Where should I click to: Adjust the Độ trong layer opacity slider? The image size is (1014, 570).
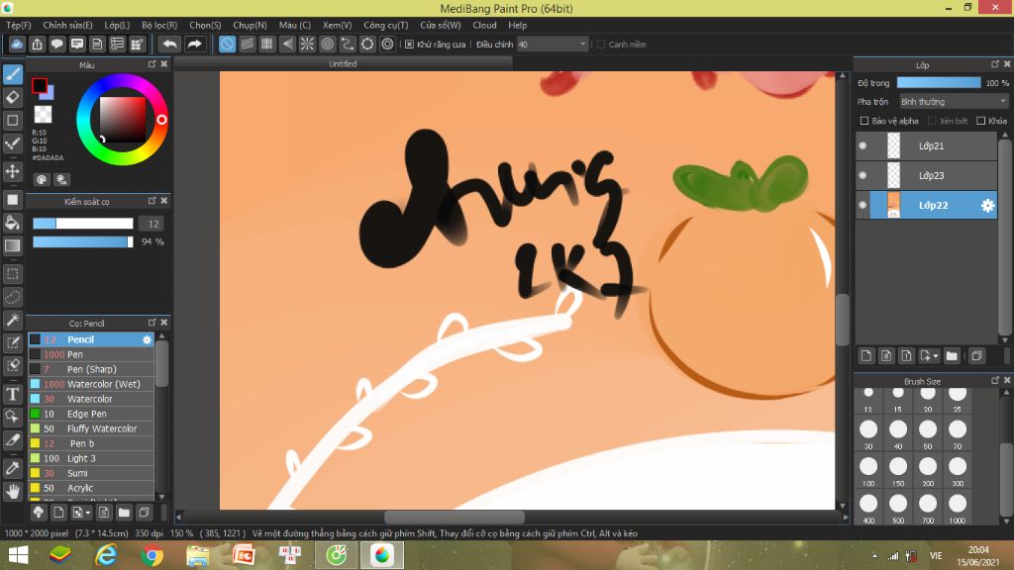939,83
